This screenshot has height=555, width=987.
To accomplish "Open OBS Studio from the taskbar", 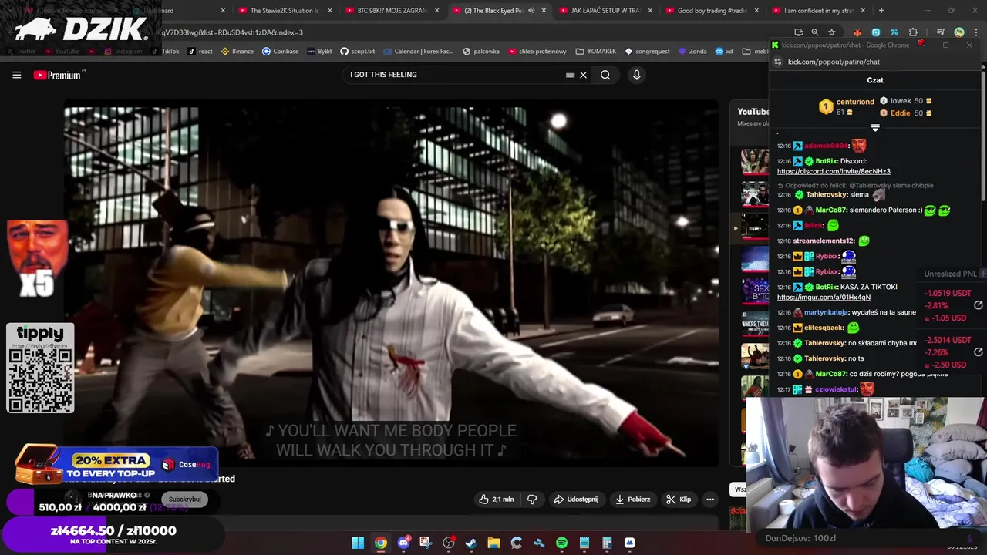I will (x=449, y=543).
